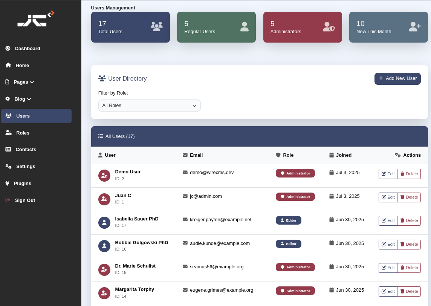Expand the Blog submenu chevron
This screenshot has height=306, width=431.
click(29, 99)
